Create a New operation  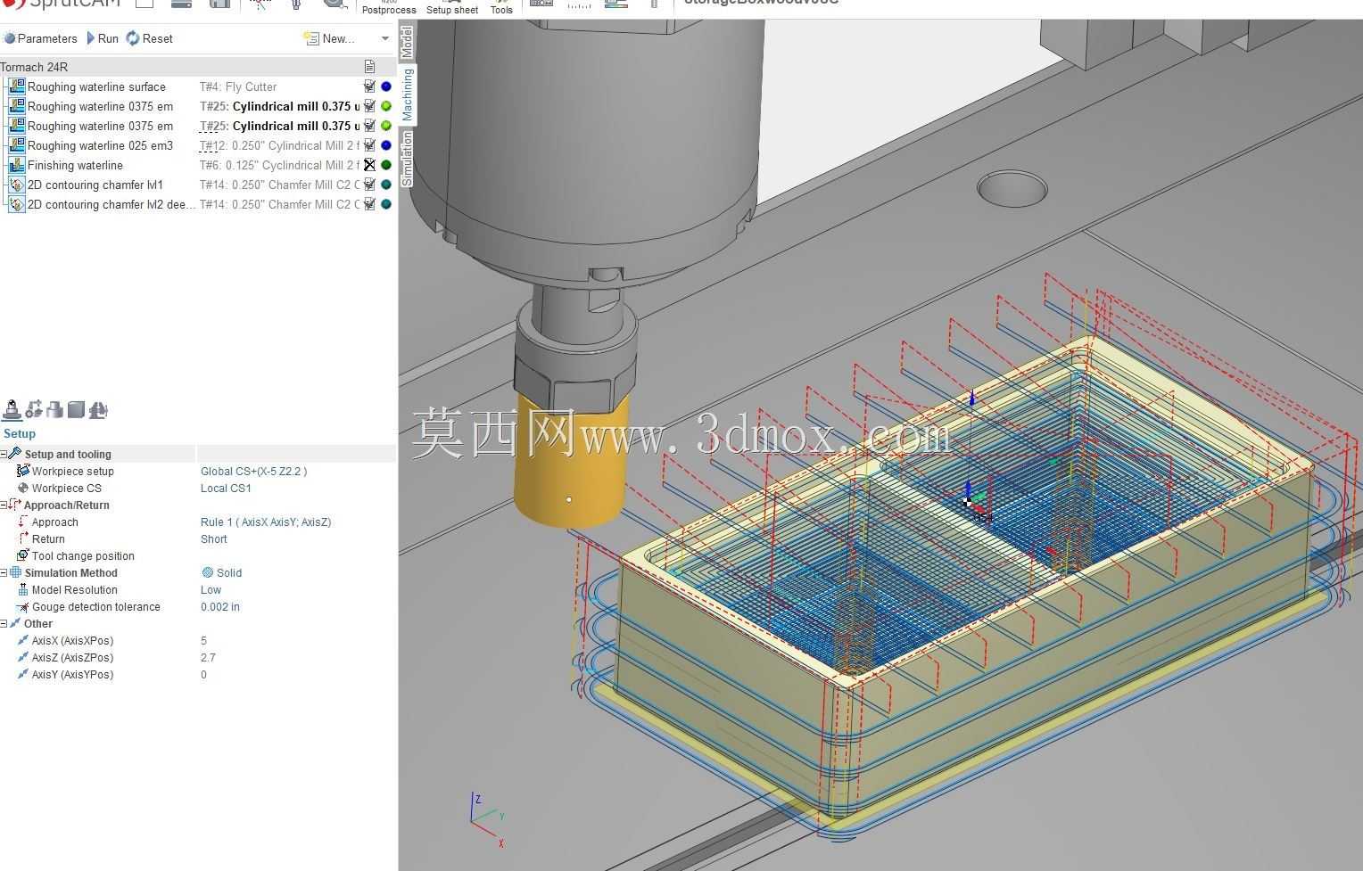tap(329, 38)
